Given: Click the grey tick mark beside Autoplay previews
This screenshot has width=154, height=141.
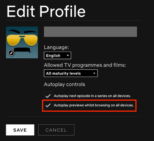Looking at the screenshot, I should click(48, 105).
